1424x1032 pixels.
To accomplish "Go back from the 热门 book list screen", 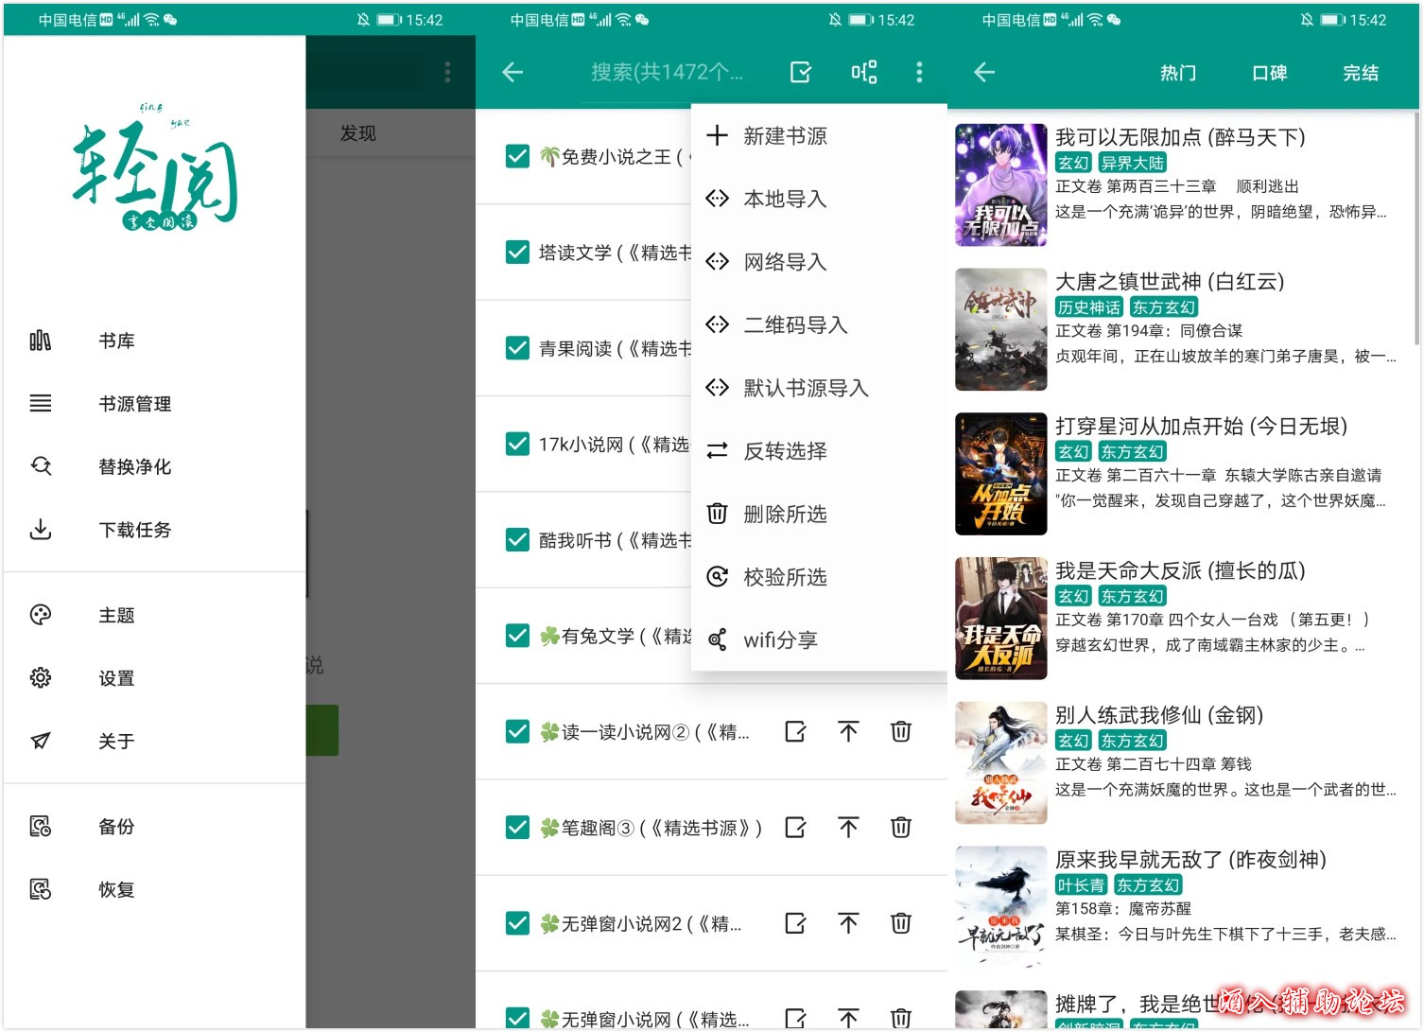I will point(984,72).
